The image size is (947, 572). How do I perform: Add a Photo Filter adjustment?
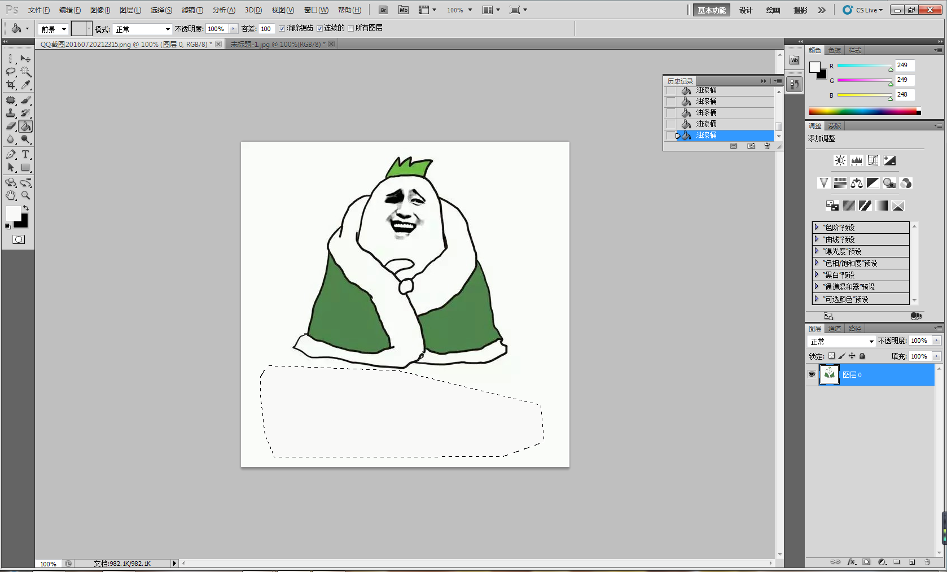click(x=889, y=183)
